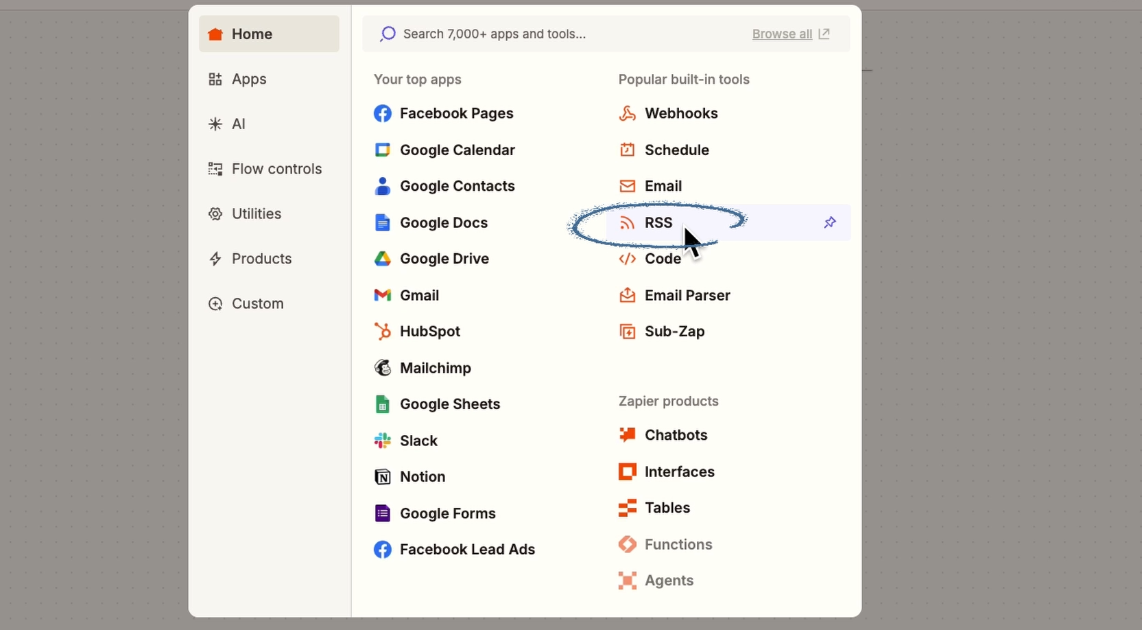Select the Email envelope icon
Screen dimensions: 1142x630
(627, 186)
